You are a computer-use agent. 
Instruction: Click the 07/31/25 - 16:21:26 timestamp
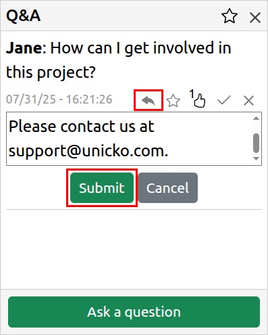click(59, 99)
